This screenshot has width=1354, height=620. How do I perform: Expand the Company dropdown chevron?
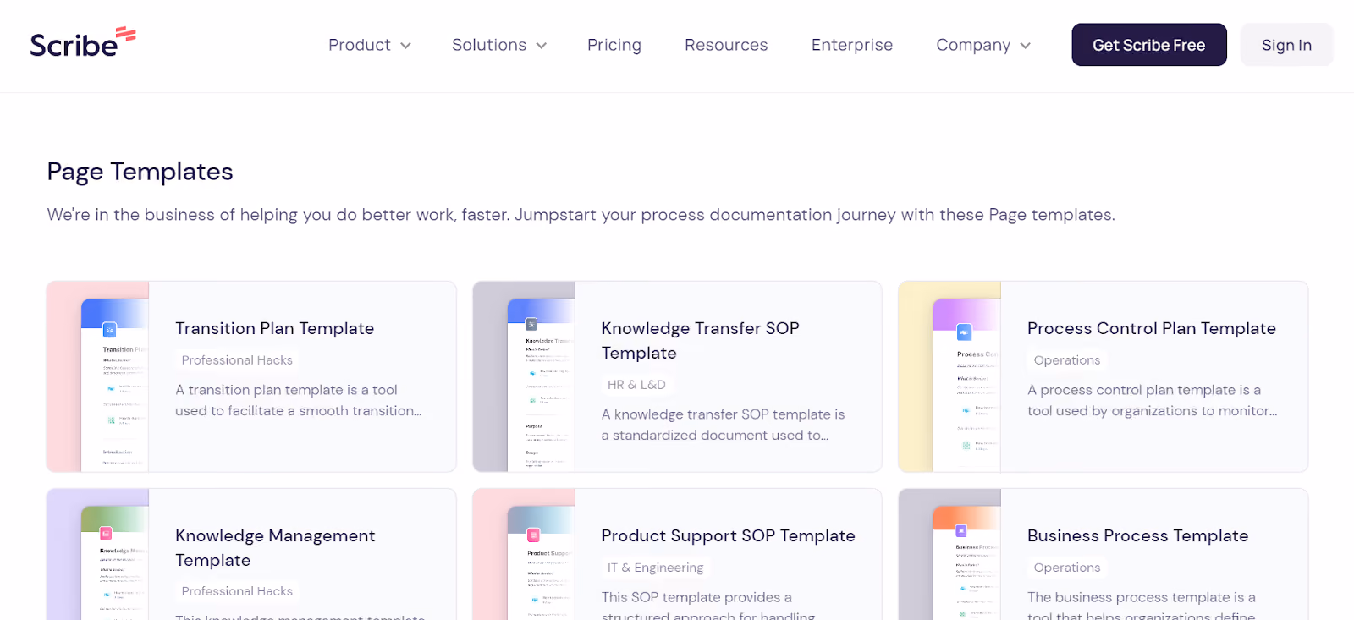1026,46
